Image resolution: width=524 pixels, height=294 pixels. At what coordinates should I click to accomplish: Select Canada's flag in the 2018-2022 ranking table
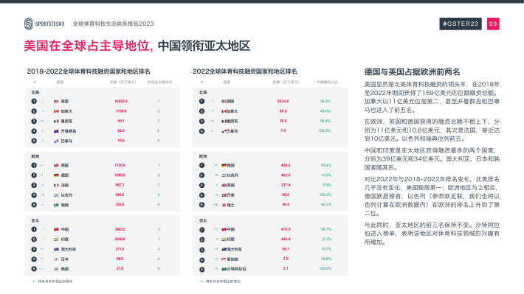coord(56,111)
